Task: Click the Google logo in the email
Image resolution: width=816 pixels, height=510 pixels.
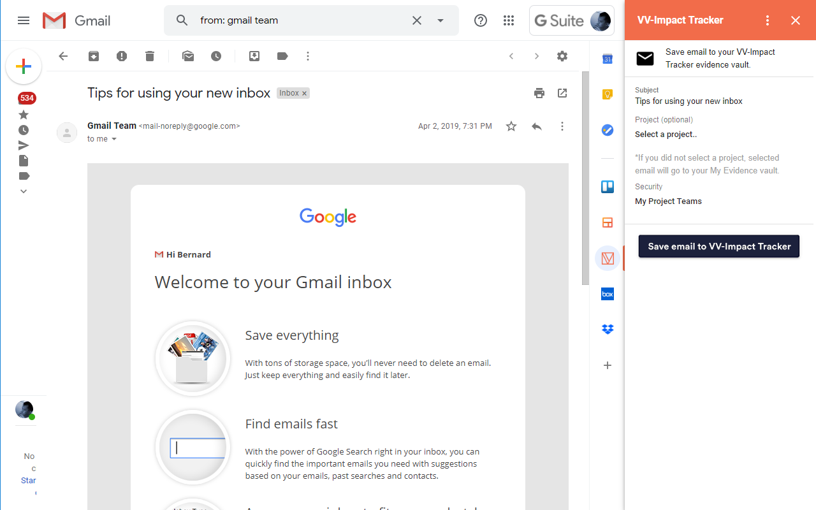Action: pos(328,217)
